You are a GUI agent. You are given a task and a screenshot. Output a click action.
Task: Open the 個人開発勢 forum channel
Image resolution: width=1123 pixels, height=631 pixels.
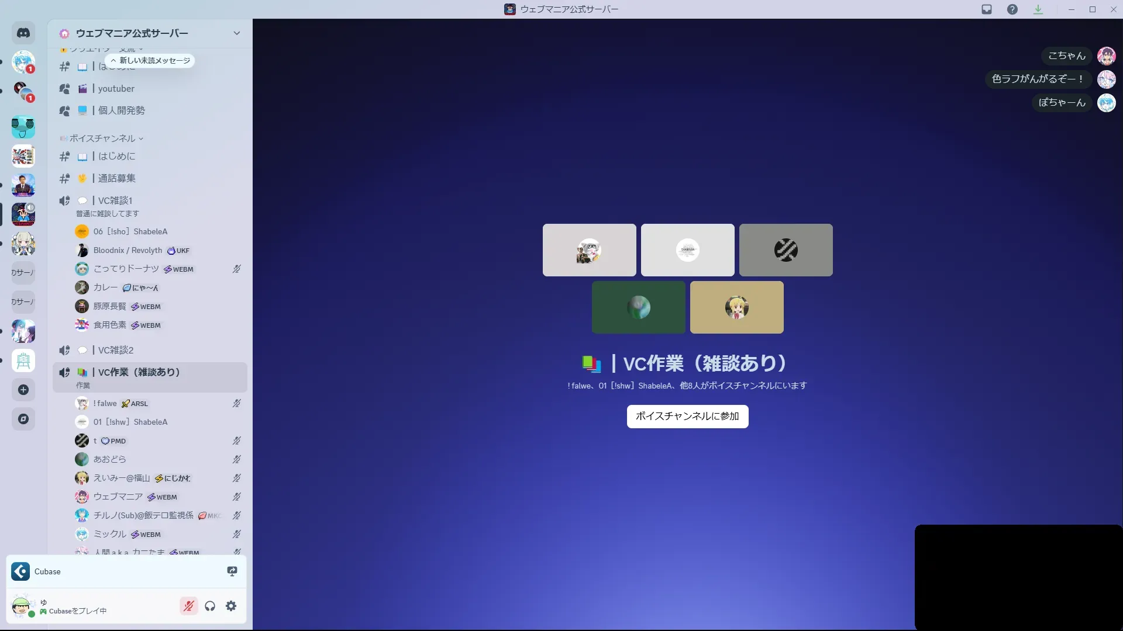pyautogui.click(x=122, y=110)
